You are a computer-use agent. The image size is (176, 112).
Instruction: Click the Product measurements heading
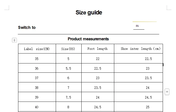[88, 39]
